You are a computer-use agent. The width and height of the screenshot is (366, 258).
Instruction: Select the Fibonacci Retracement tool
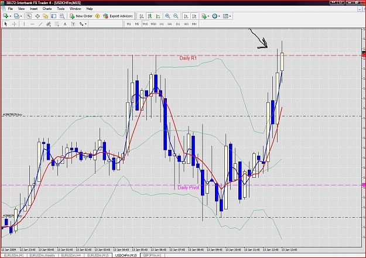(57, 24)
